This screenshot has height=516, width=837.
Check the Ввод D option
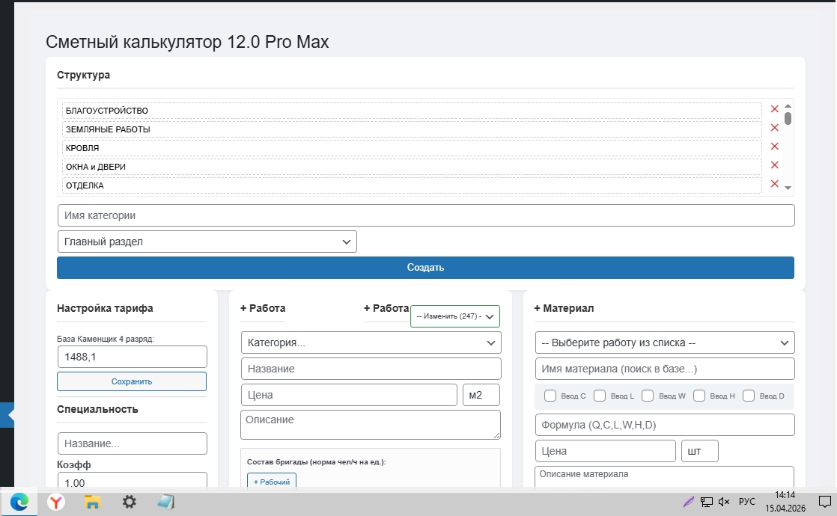click(x=749, y=396)
